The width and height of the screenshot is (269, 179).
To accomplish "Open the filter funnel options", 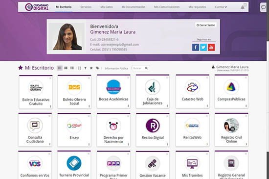I will pos(85,68).
